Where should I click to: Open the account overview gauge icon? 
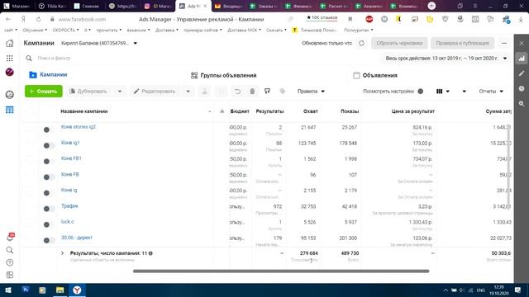pyautogui.click(x=10, y=95)
